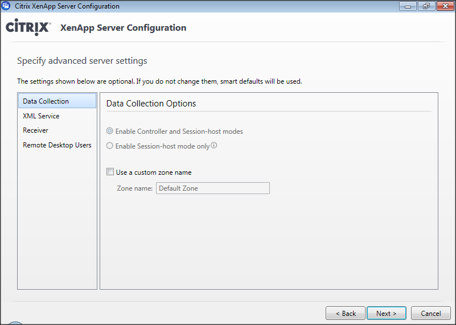Switch to the Receiver settings section
456x325 pixels.
35,130
